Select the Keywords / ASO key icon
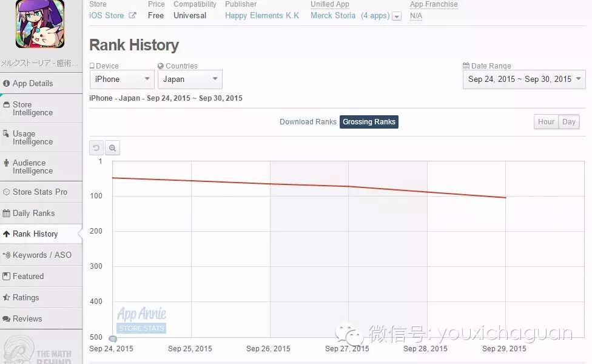 coord(6,255)
